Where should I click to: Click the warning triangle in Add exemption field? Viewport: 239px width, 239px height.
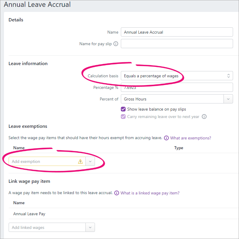[80, 161]
